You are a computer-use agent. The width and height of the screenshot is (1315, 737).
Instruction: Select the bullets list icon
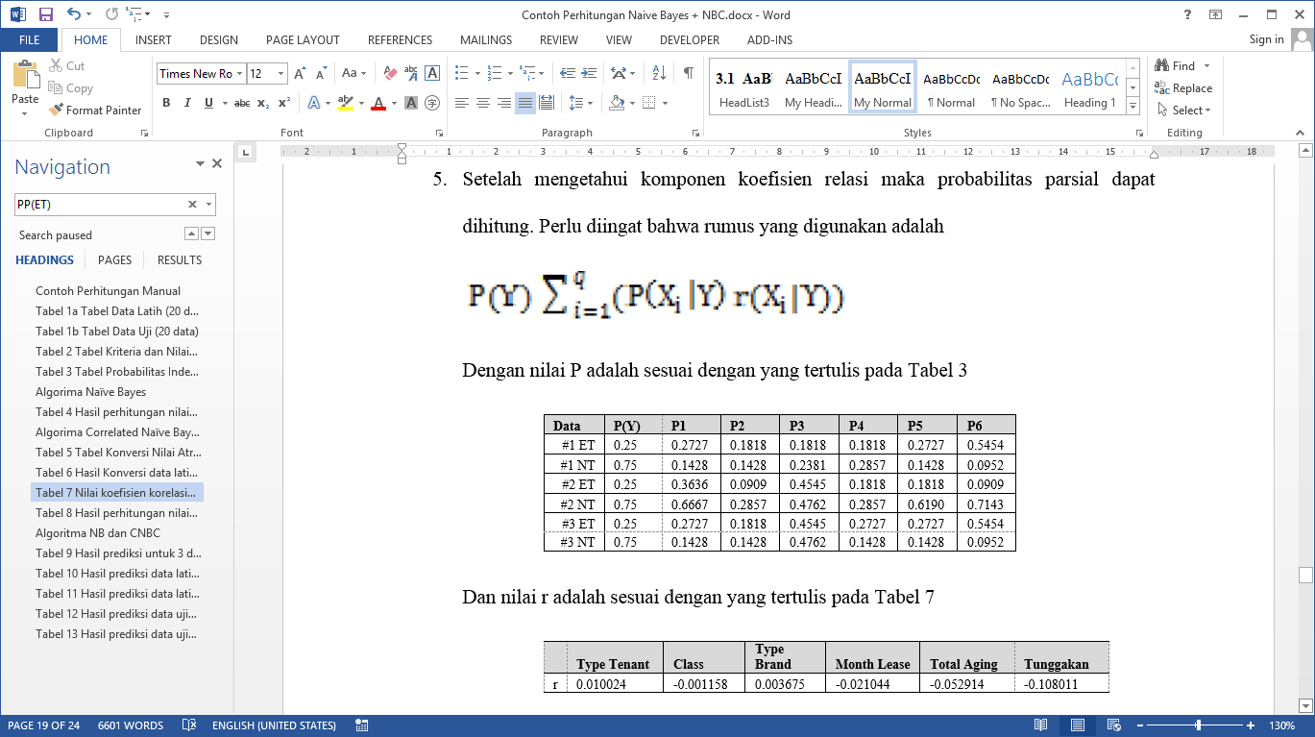[461, 73]
